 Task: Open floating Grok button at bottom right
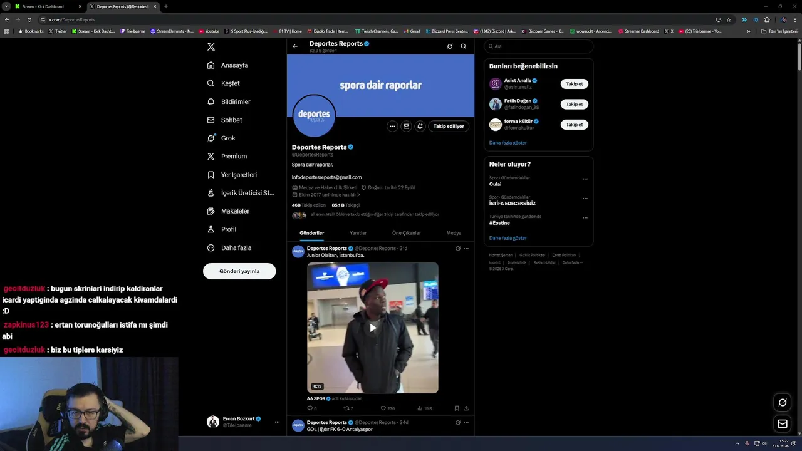click(x=783, y=402)
